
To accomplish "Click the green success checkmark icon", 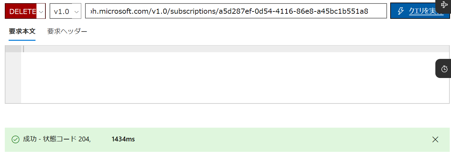I will (x=15, y=139).
